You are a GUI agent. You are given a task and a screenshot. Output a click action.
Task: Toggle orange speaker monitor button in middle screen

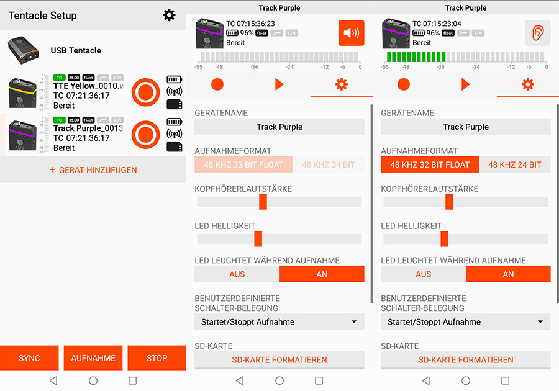tap(351, 33)
